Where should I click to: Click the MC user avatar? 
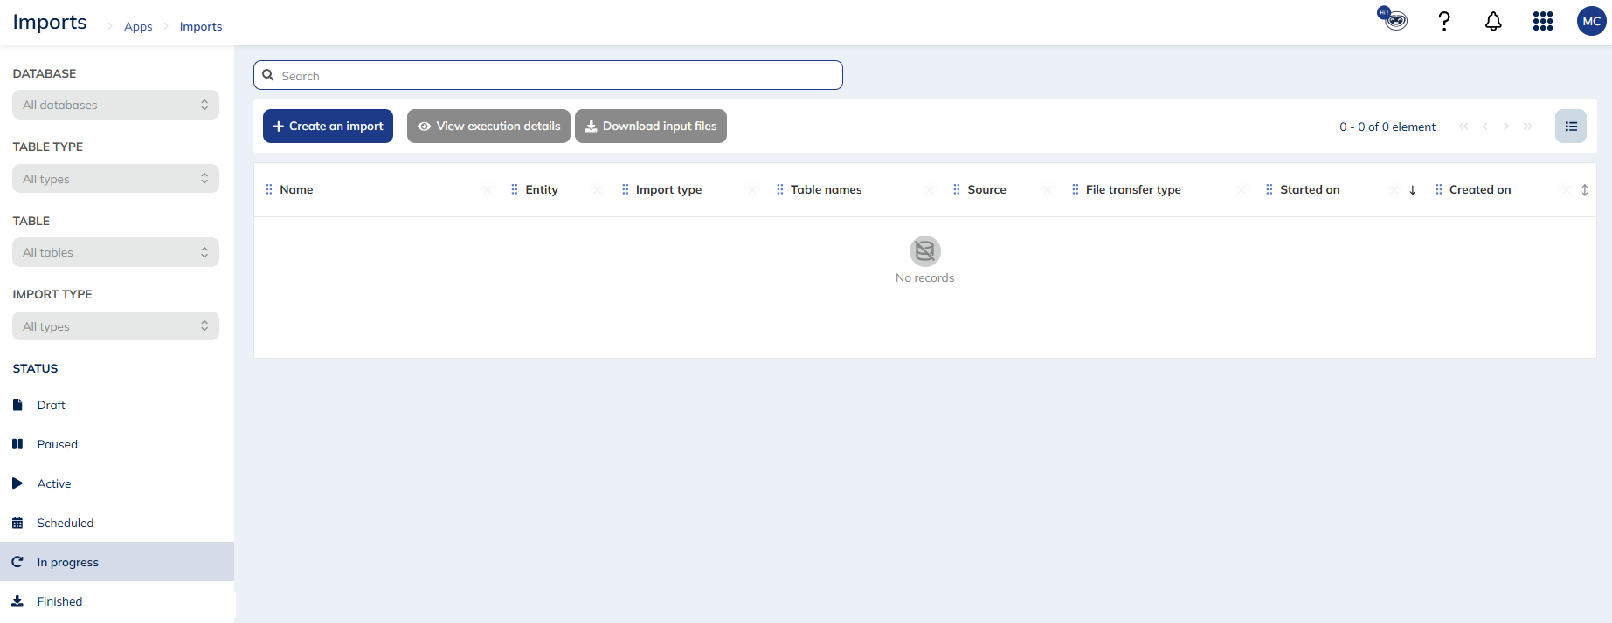point(1591,22)
